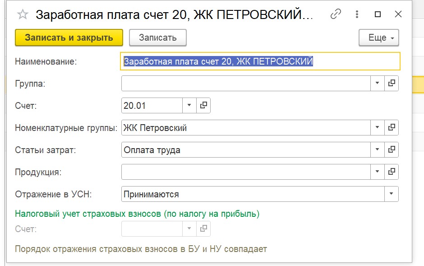Click Записать и закрыть button
This screenshot has height=266, width=424.
(x=69, y=37)
